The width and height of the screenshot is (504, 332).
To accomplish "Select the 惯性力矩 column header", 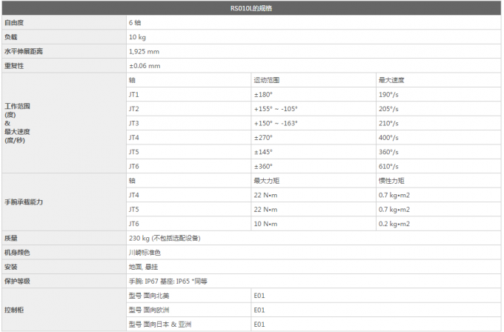I will (x=391, y=181).
